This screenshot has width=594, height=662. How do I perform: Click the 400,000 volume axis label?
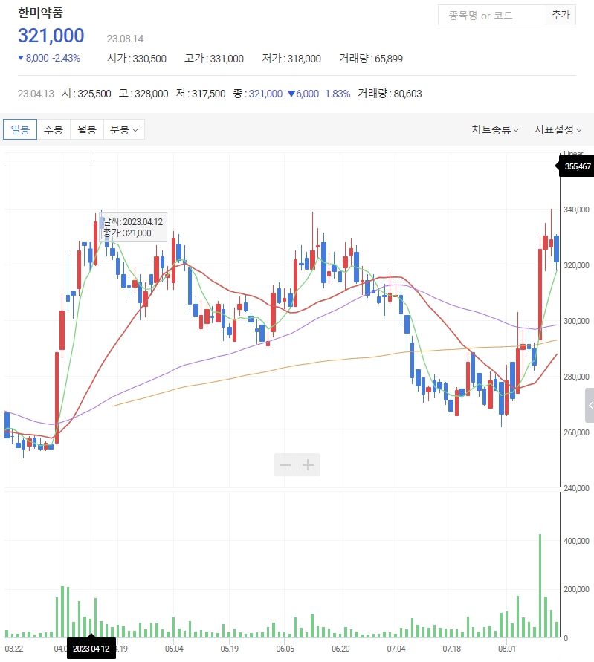click(576, 541)
